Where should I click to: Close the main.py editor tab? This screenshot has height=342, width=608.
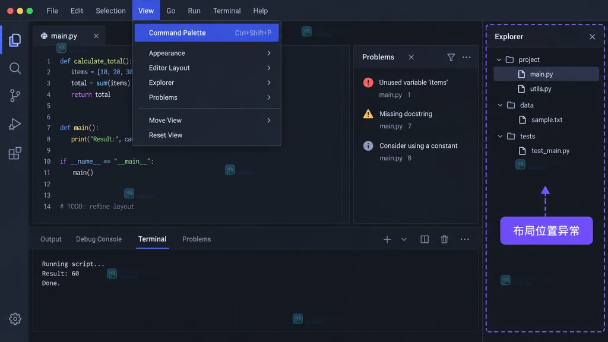(96, 36)
